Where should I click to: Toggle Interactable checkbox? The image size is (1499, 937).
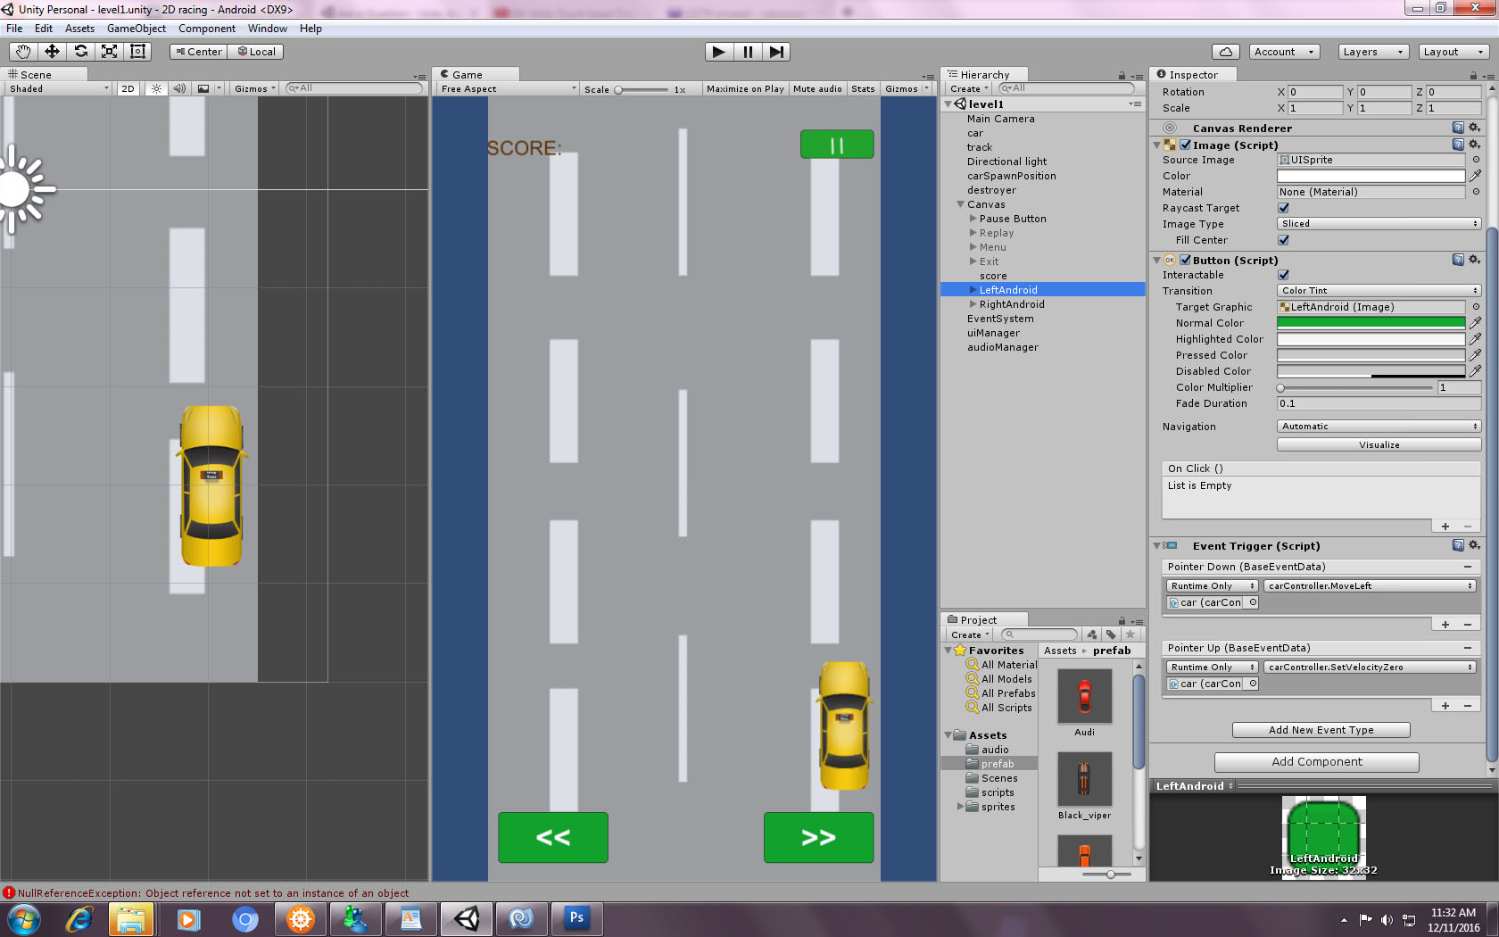[x=1283, y=275]
